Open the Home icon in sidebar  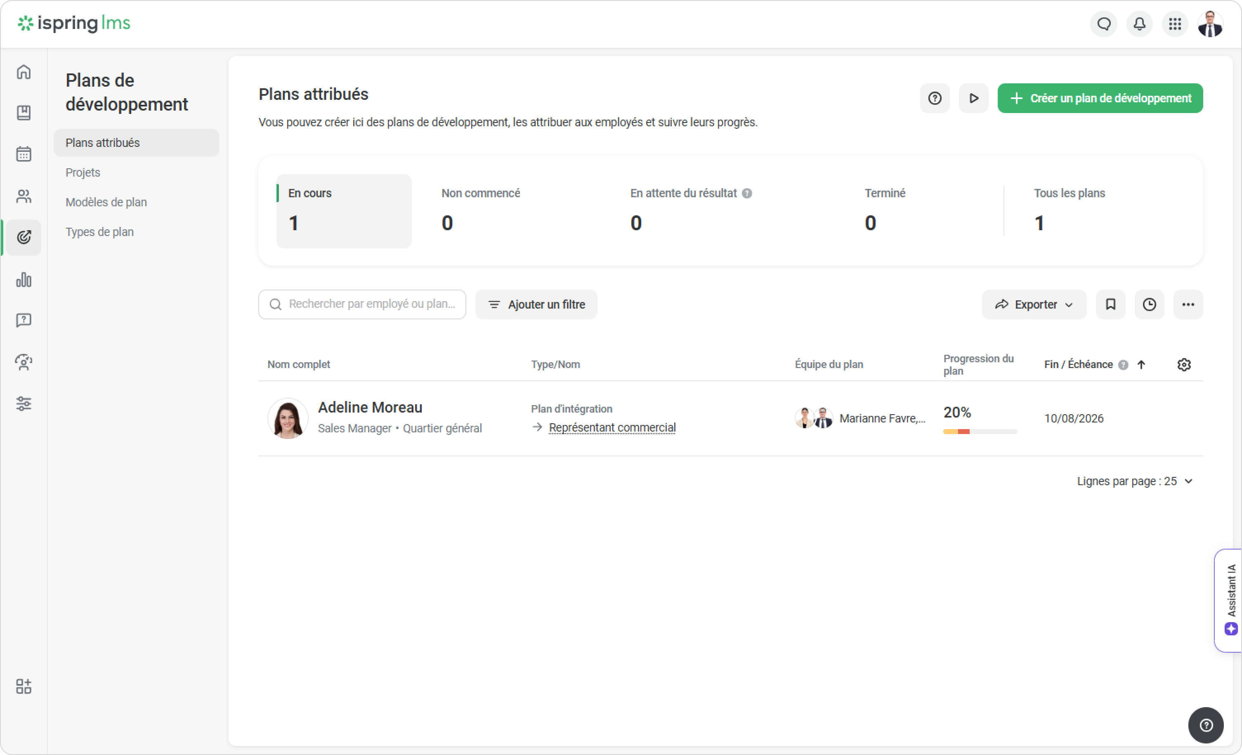click(x=24, y=72)
